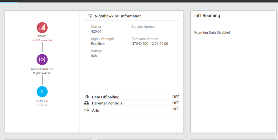The width and height of the screenshot is (278, 140).
Task: Click the info icon beside Nighthawk M1 Information
Action: [90, 16]
